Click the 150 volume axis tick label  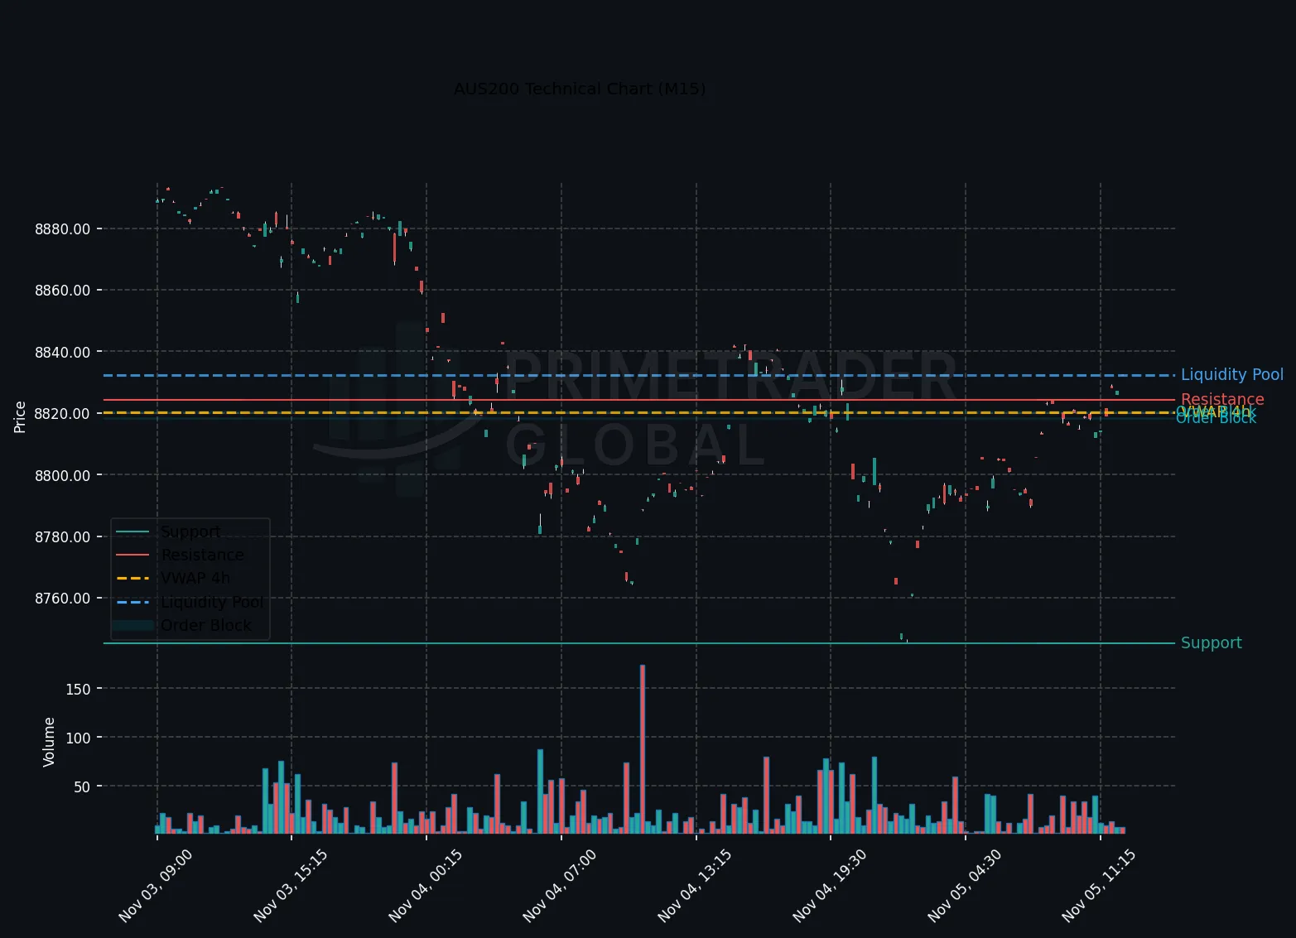tap(79, 689)
